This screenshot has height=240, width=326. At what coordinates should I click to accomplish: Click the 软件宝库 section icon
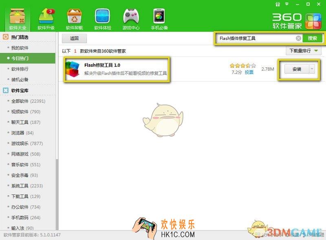click(x=6, y=91)
